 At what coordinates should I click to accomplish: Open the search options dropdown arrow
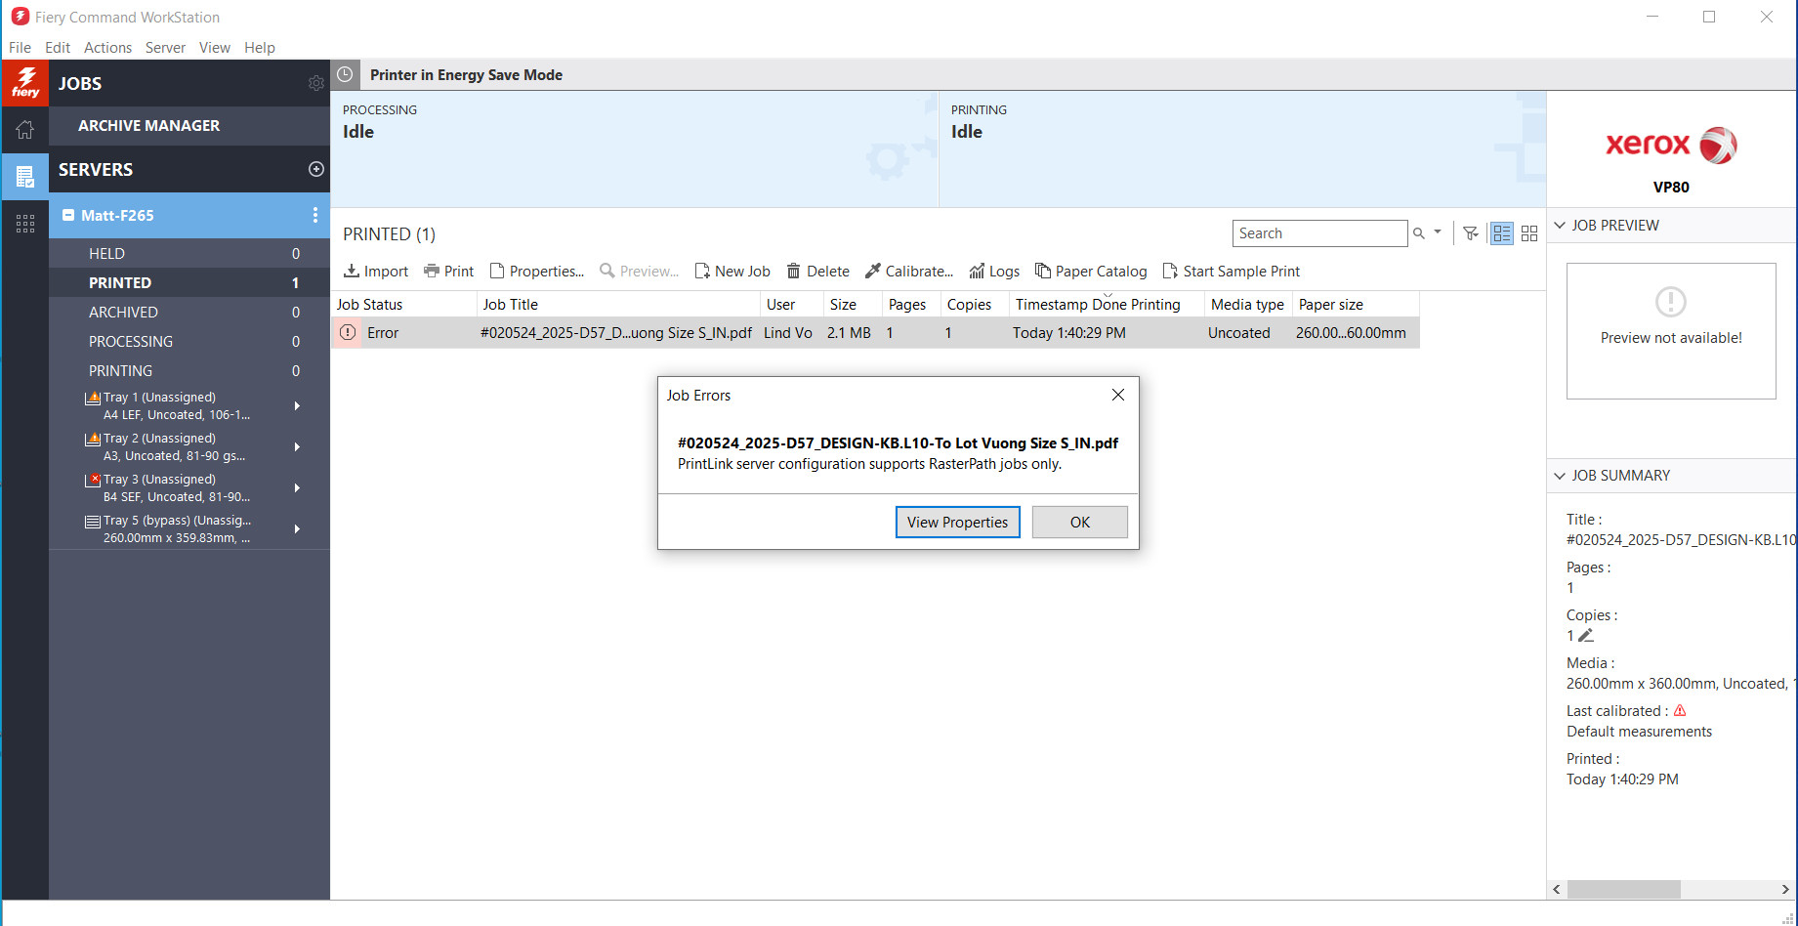[1438, 232]
